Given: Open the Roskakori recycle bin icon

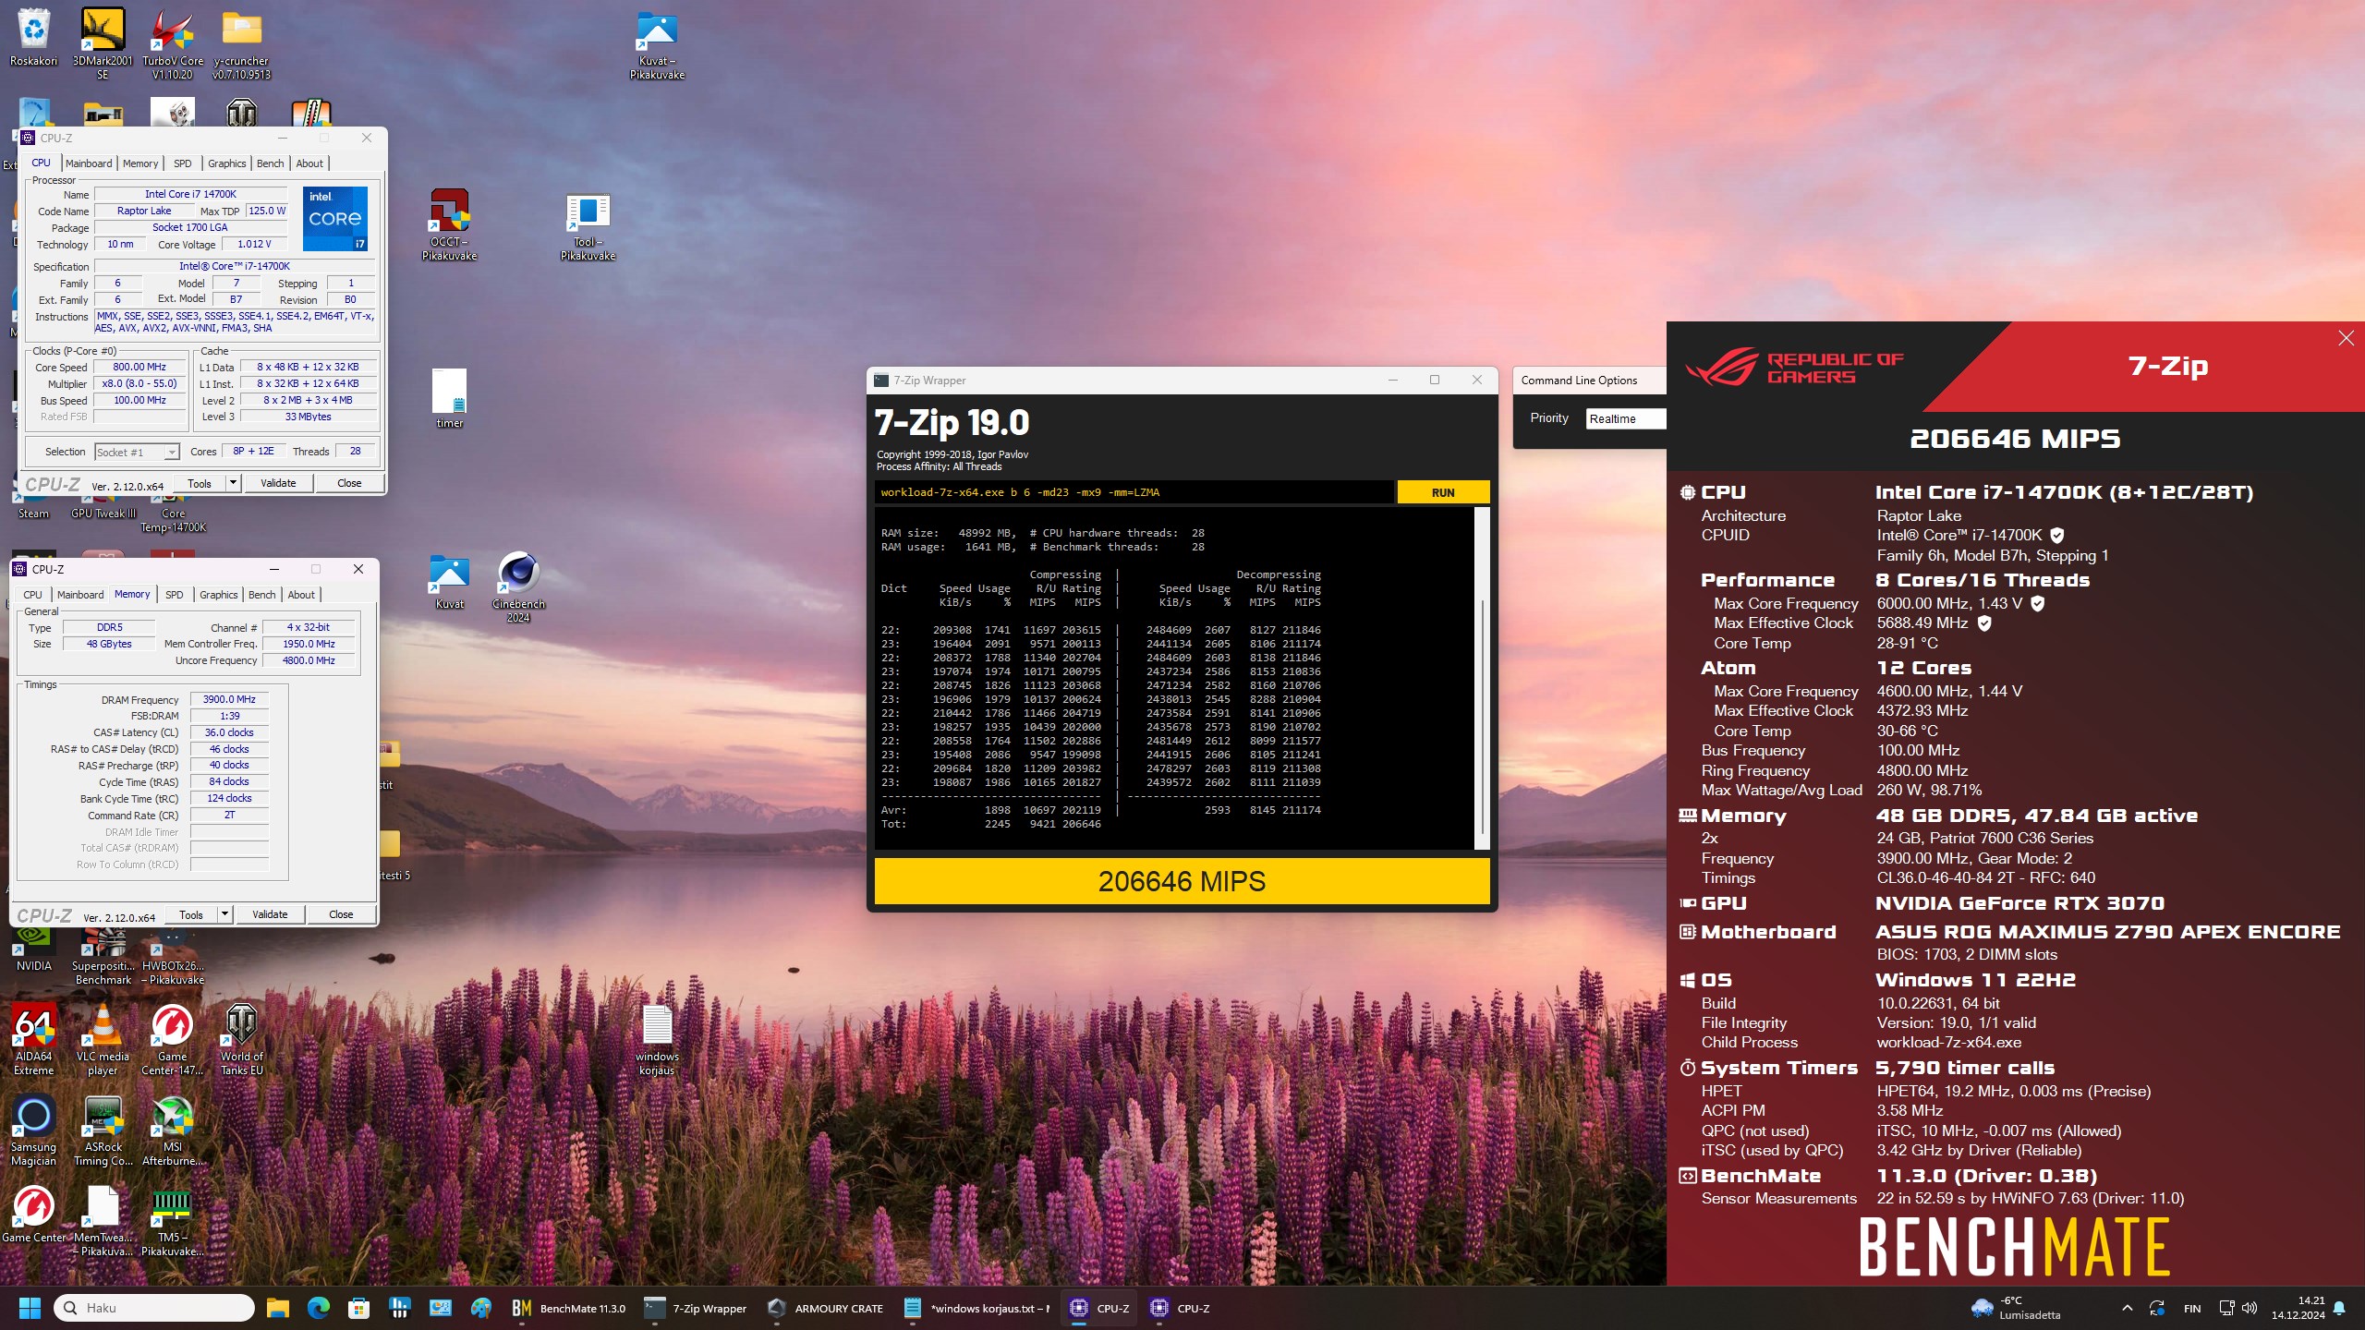Looking at the screenshot, I should coord(33,39).
